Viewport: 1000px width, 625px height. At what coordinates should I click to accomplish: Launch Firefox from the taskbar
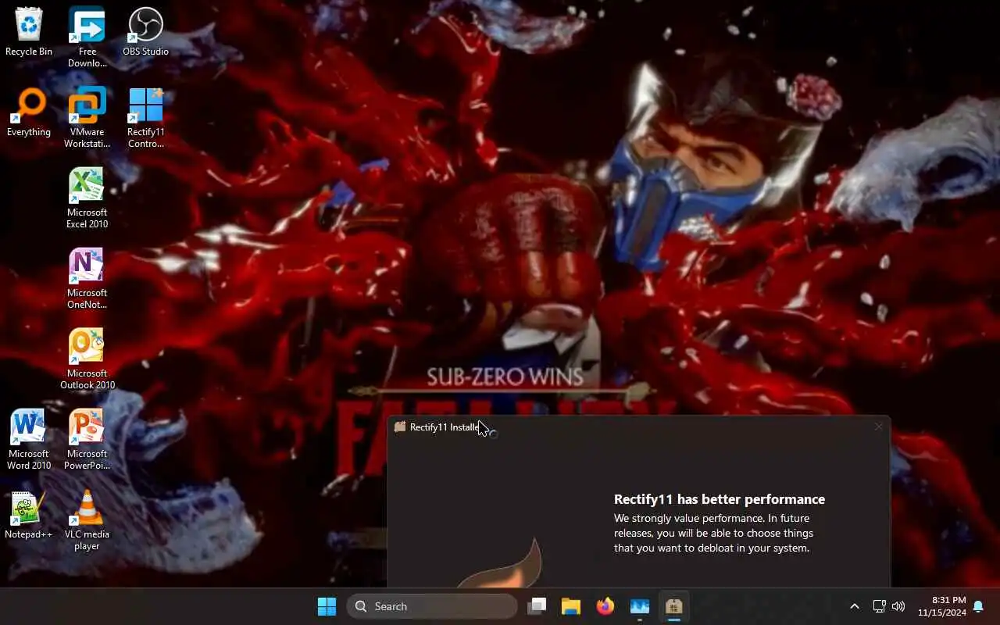pyautogui.click(x=605, y=606)
